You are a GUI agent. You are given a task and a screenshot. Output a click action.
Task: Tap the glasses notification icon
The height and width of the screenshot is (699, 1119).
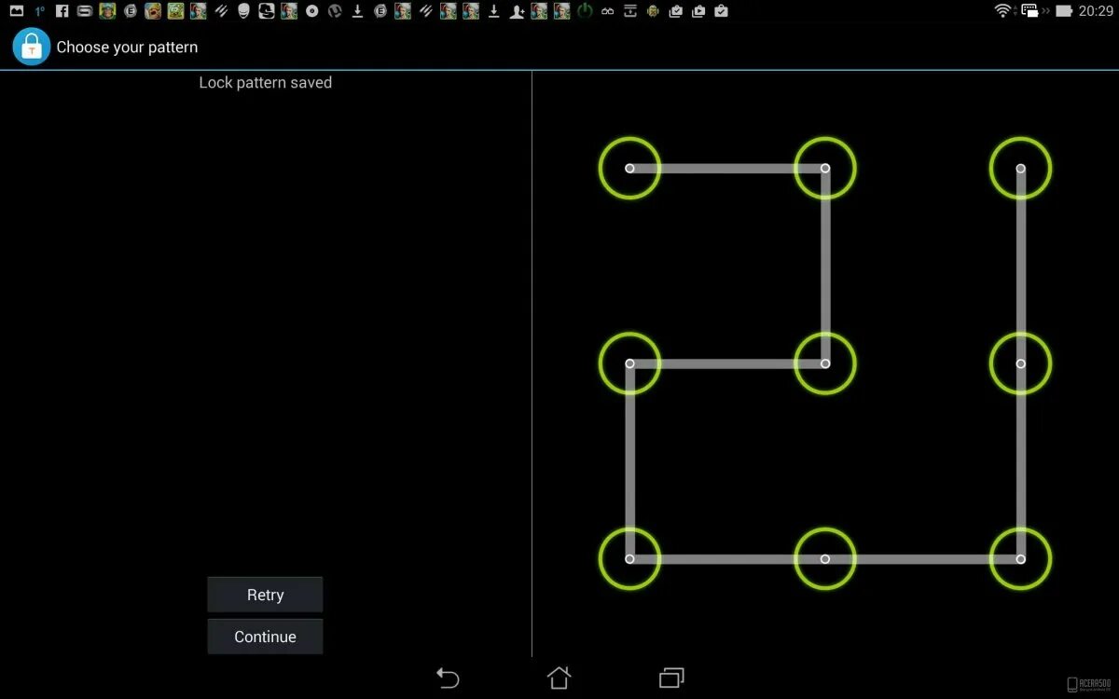coord(608,11)
